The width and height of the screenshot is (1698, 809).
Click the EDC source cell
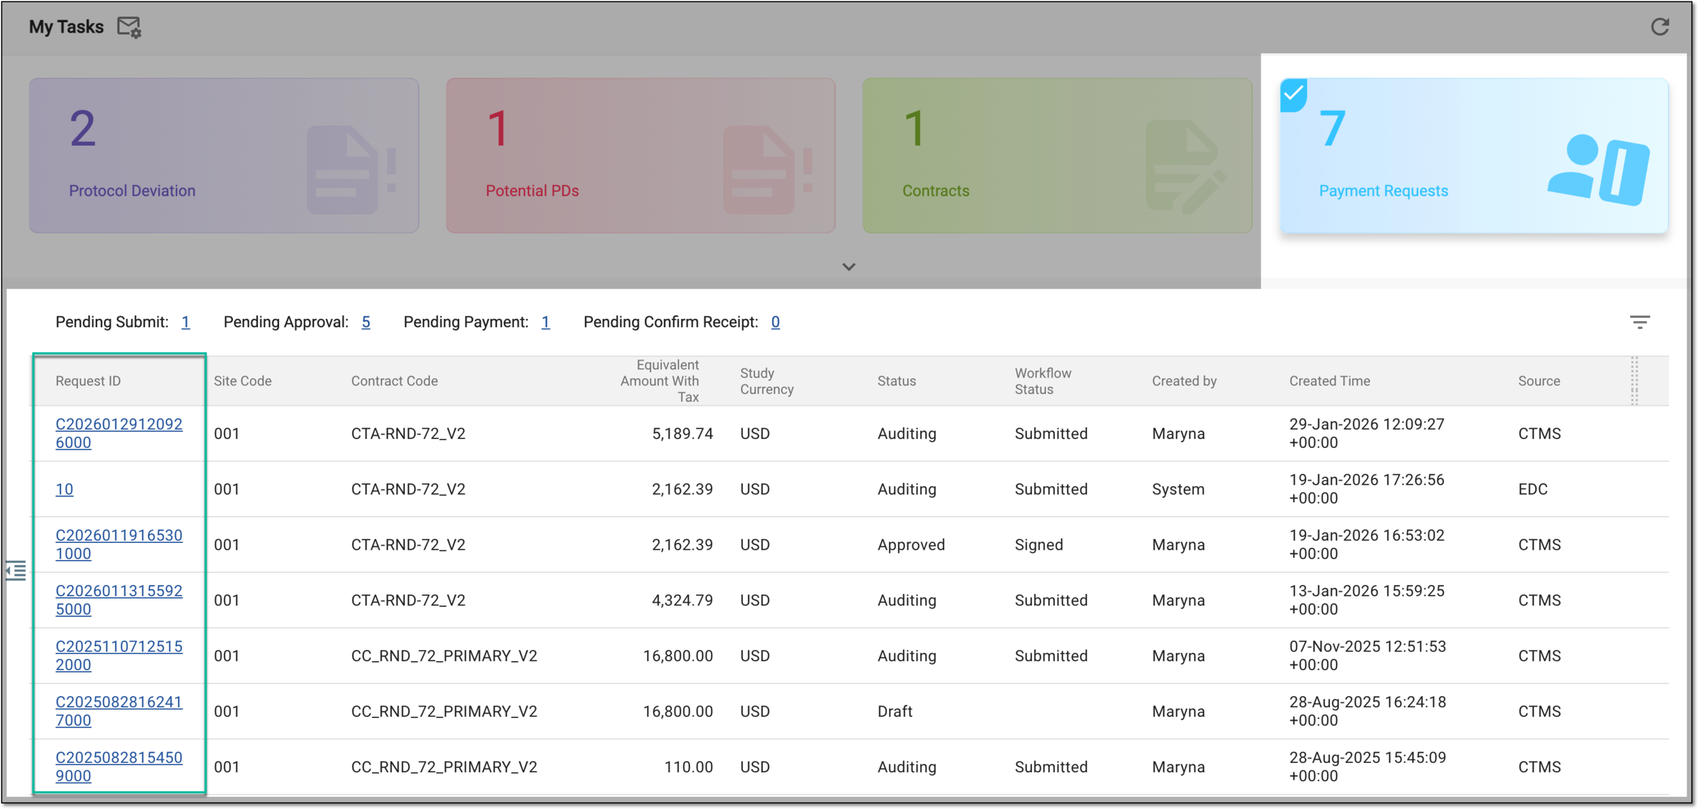coord(1532,489)
